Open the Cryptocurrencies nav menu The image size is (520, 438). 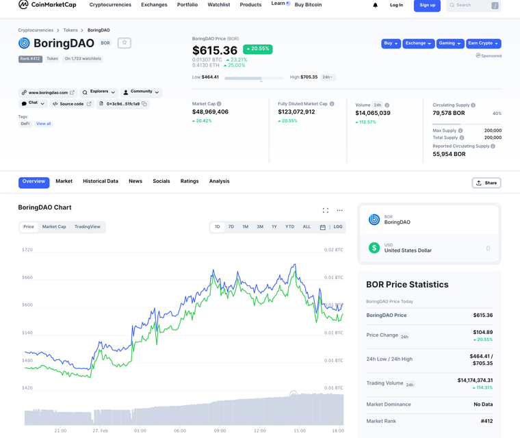click(110, 5)
